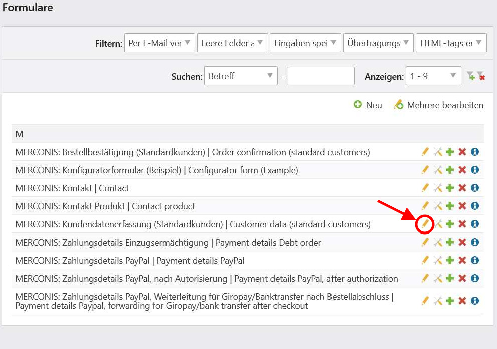
Task: Click the 'Neu' link to create a form
Action: pos(368,105)
